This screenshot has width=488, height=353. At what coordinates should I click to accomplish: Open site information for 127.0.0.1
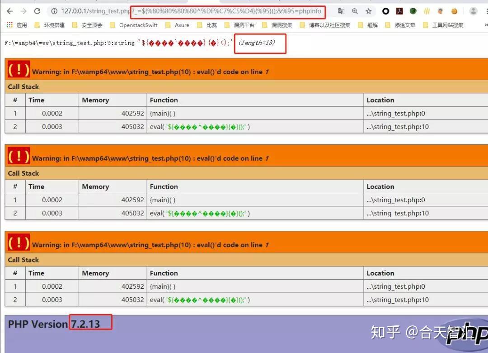coord(55,11)
